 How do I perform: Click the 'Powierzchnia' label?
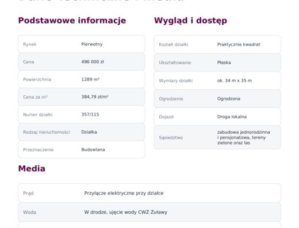pyautogui.click(x=37, y=79)
